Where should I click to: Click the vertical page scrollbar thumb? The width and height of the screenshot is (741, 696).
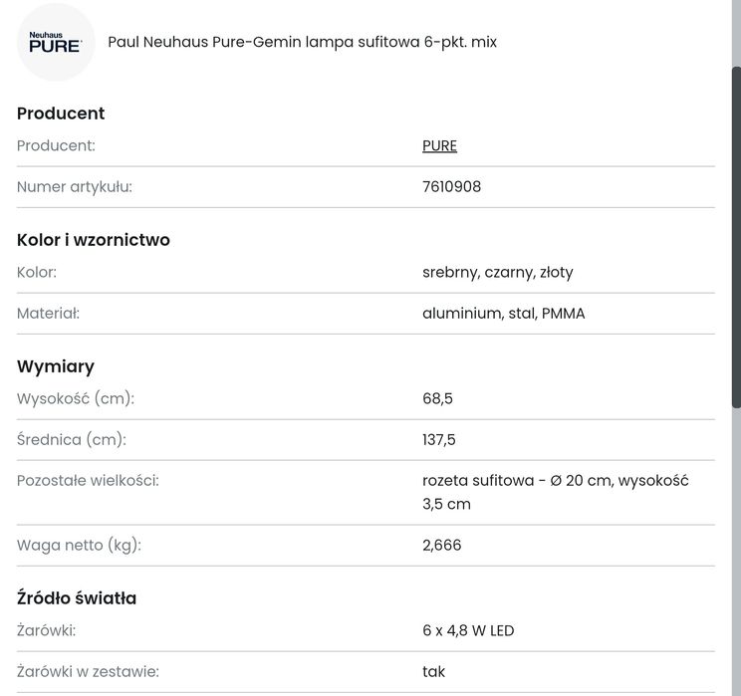(736, 237)
